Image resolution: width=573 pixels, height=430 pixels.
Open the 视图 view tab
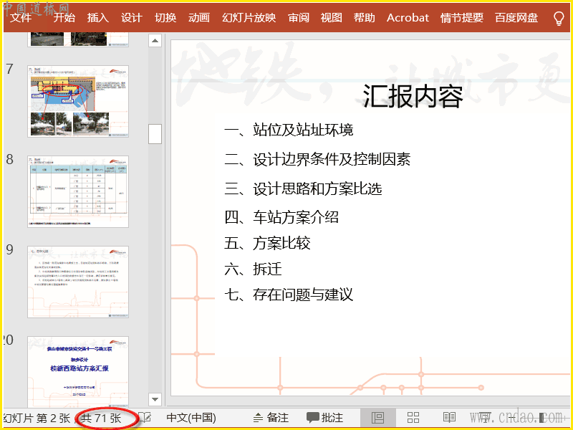point(332,17)
